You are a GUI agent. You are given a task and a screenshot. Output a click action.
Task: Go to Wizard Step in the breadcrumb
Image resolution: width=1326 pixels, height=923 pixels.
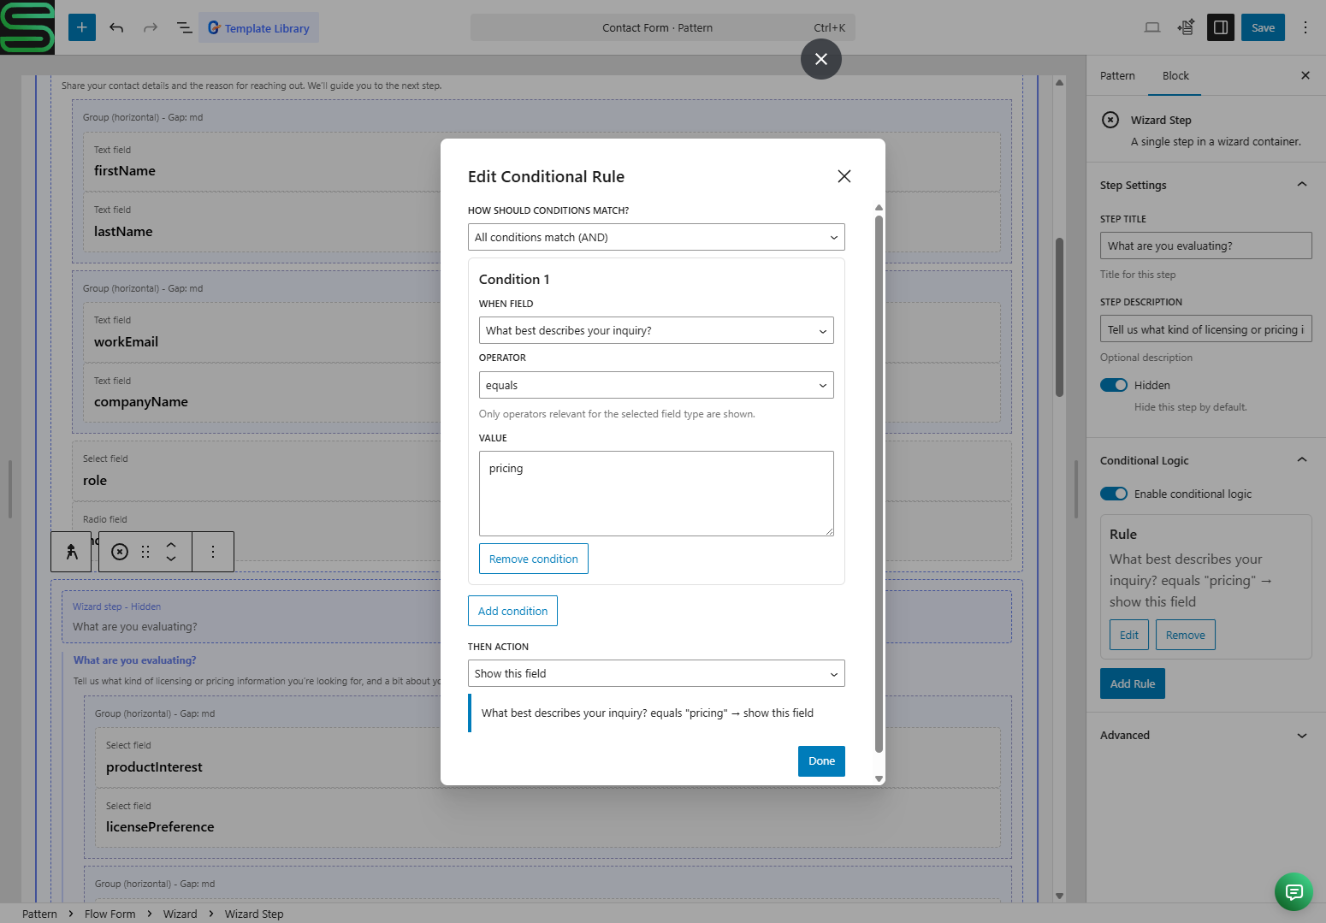[x=254, y=914]
